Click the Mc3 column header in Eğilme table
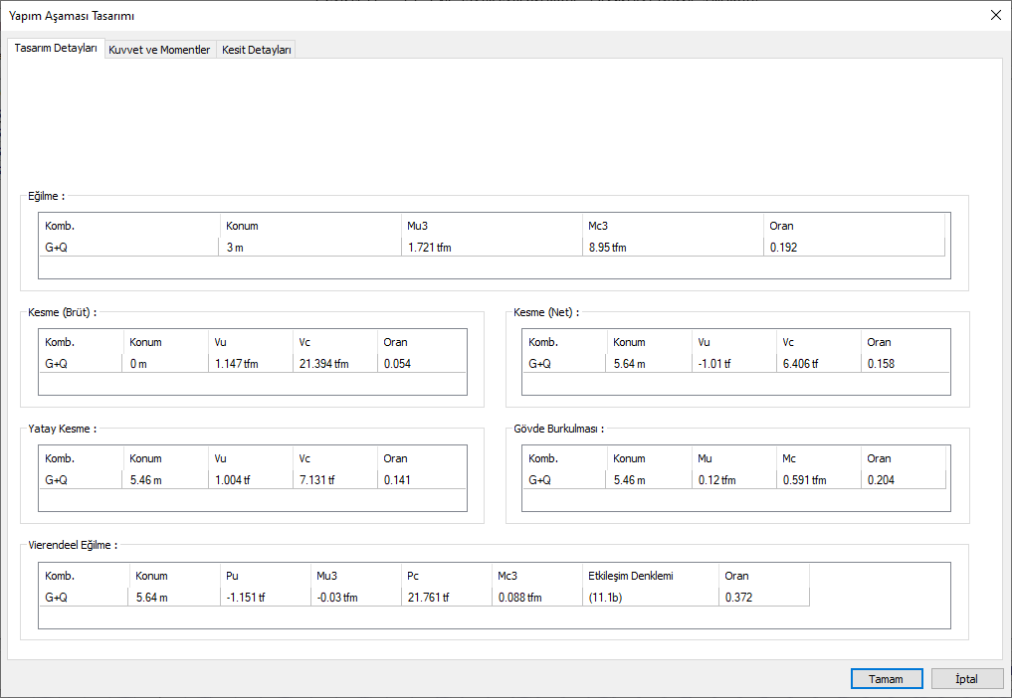The height and width of the screenshot is (698, 1012). (x=672, y=226)
